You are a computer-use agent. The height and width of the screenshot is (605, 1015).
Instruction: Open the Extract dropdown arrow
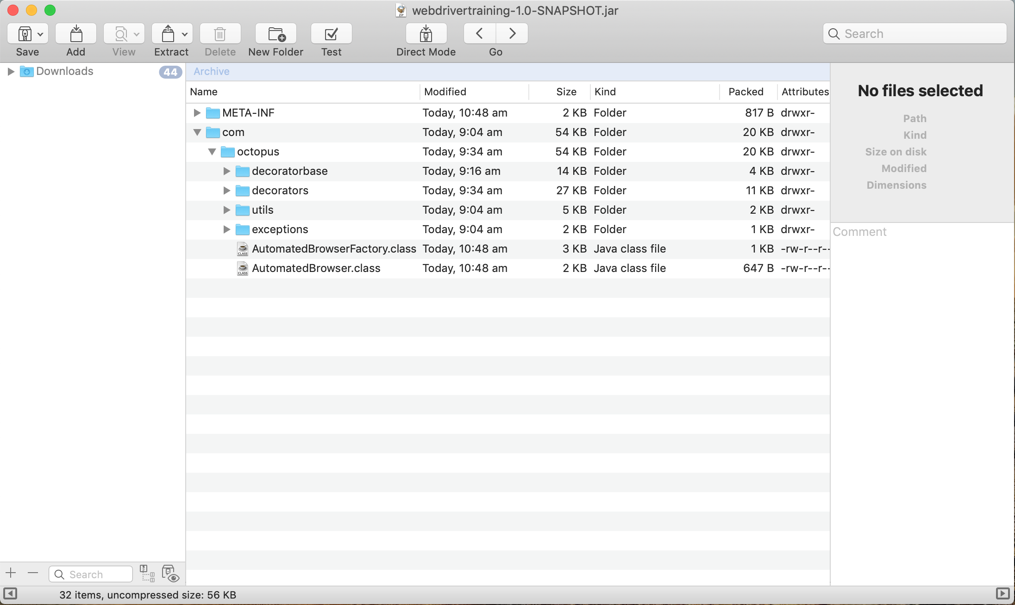coord(184,34)
